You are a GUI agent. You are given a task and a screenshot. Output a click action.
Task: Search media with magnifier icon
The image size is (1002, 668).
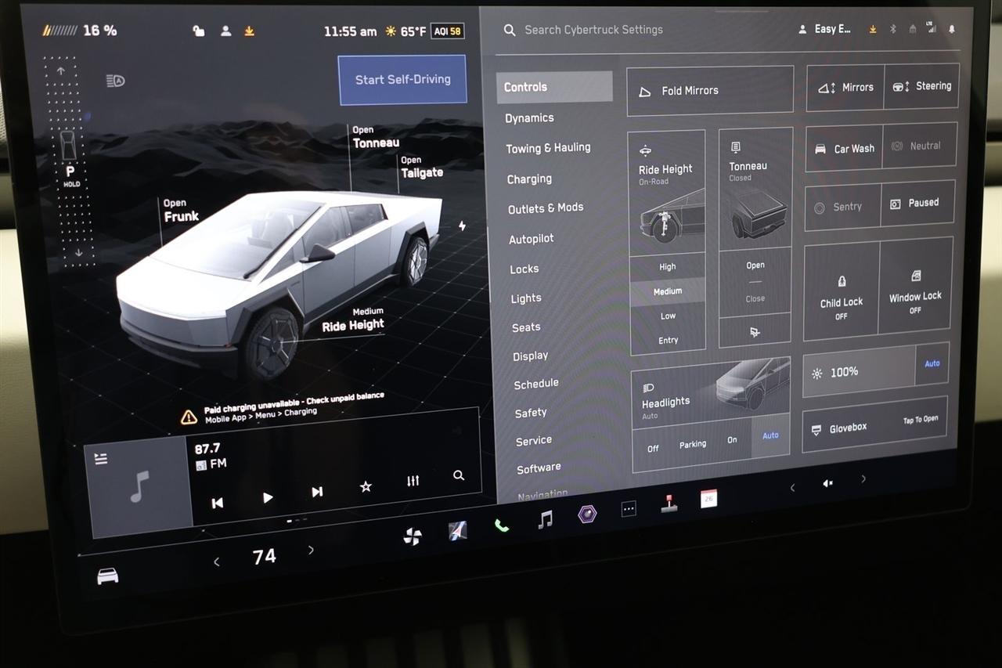(x=459, y=475)
